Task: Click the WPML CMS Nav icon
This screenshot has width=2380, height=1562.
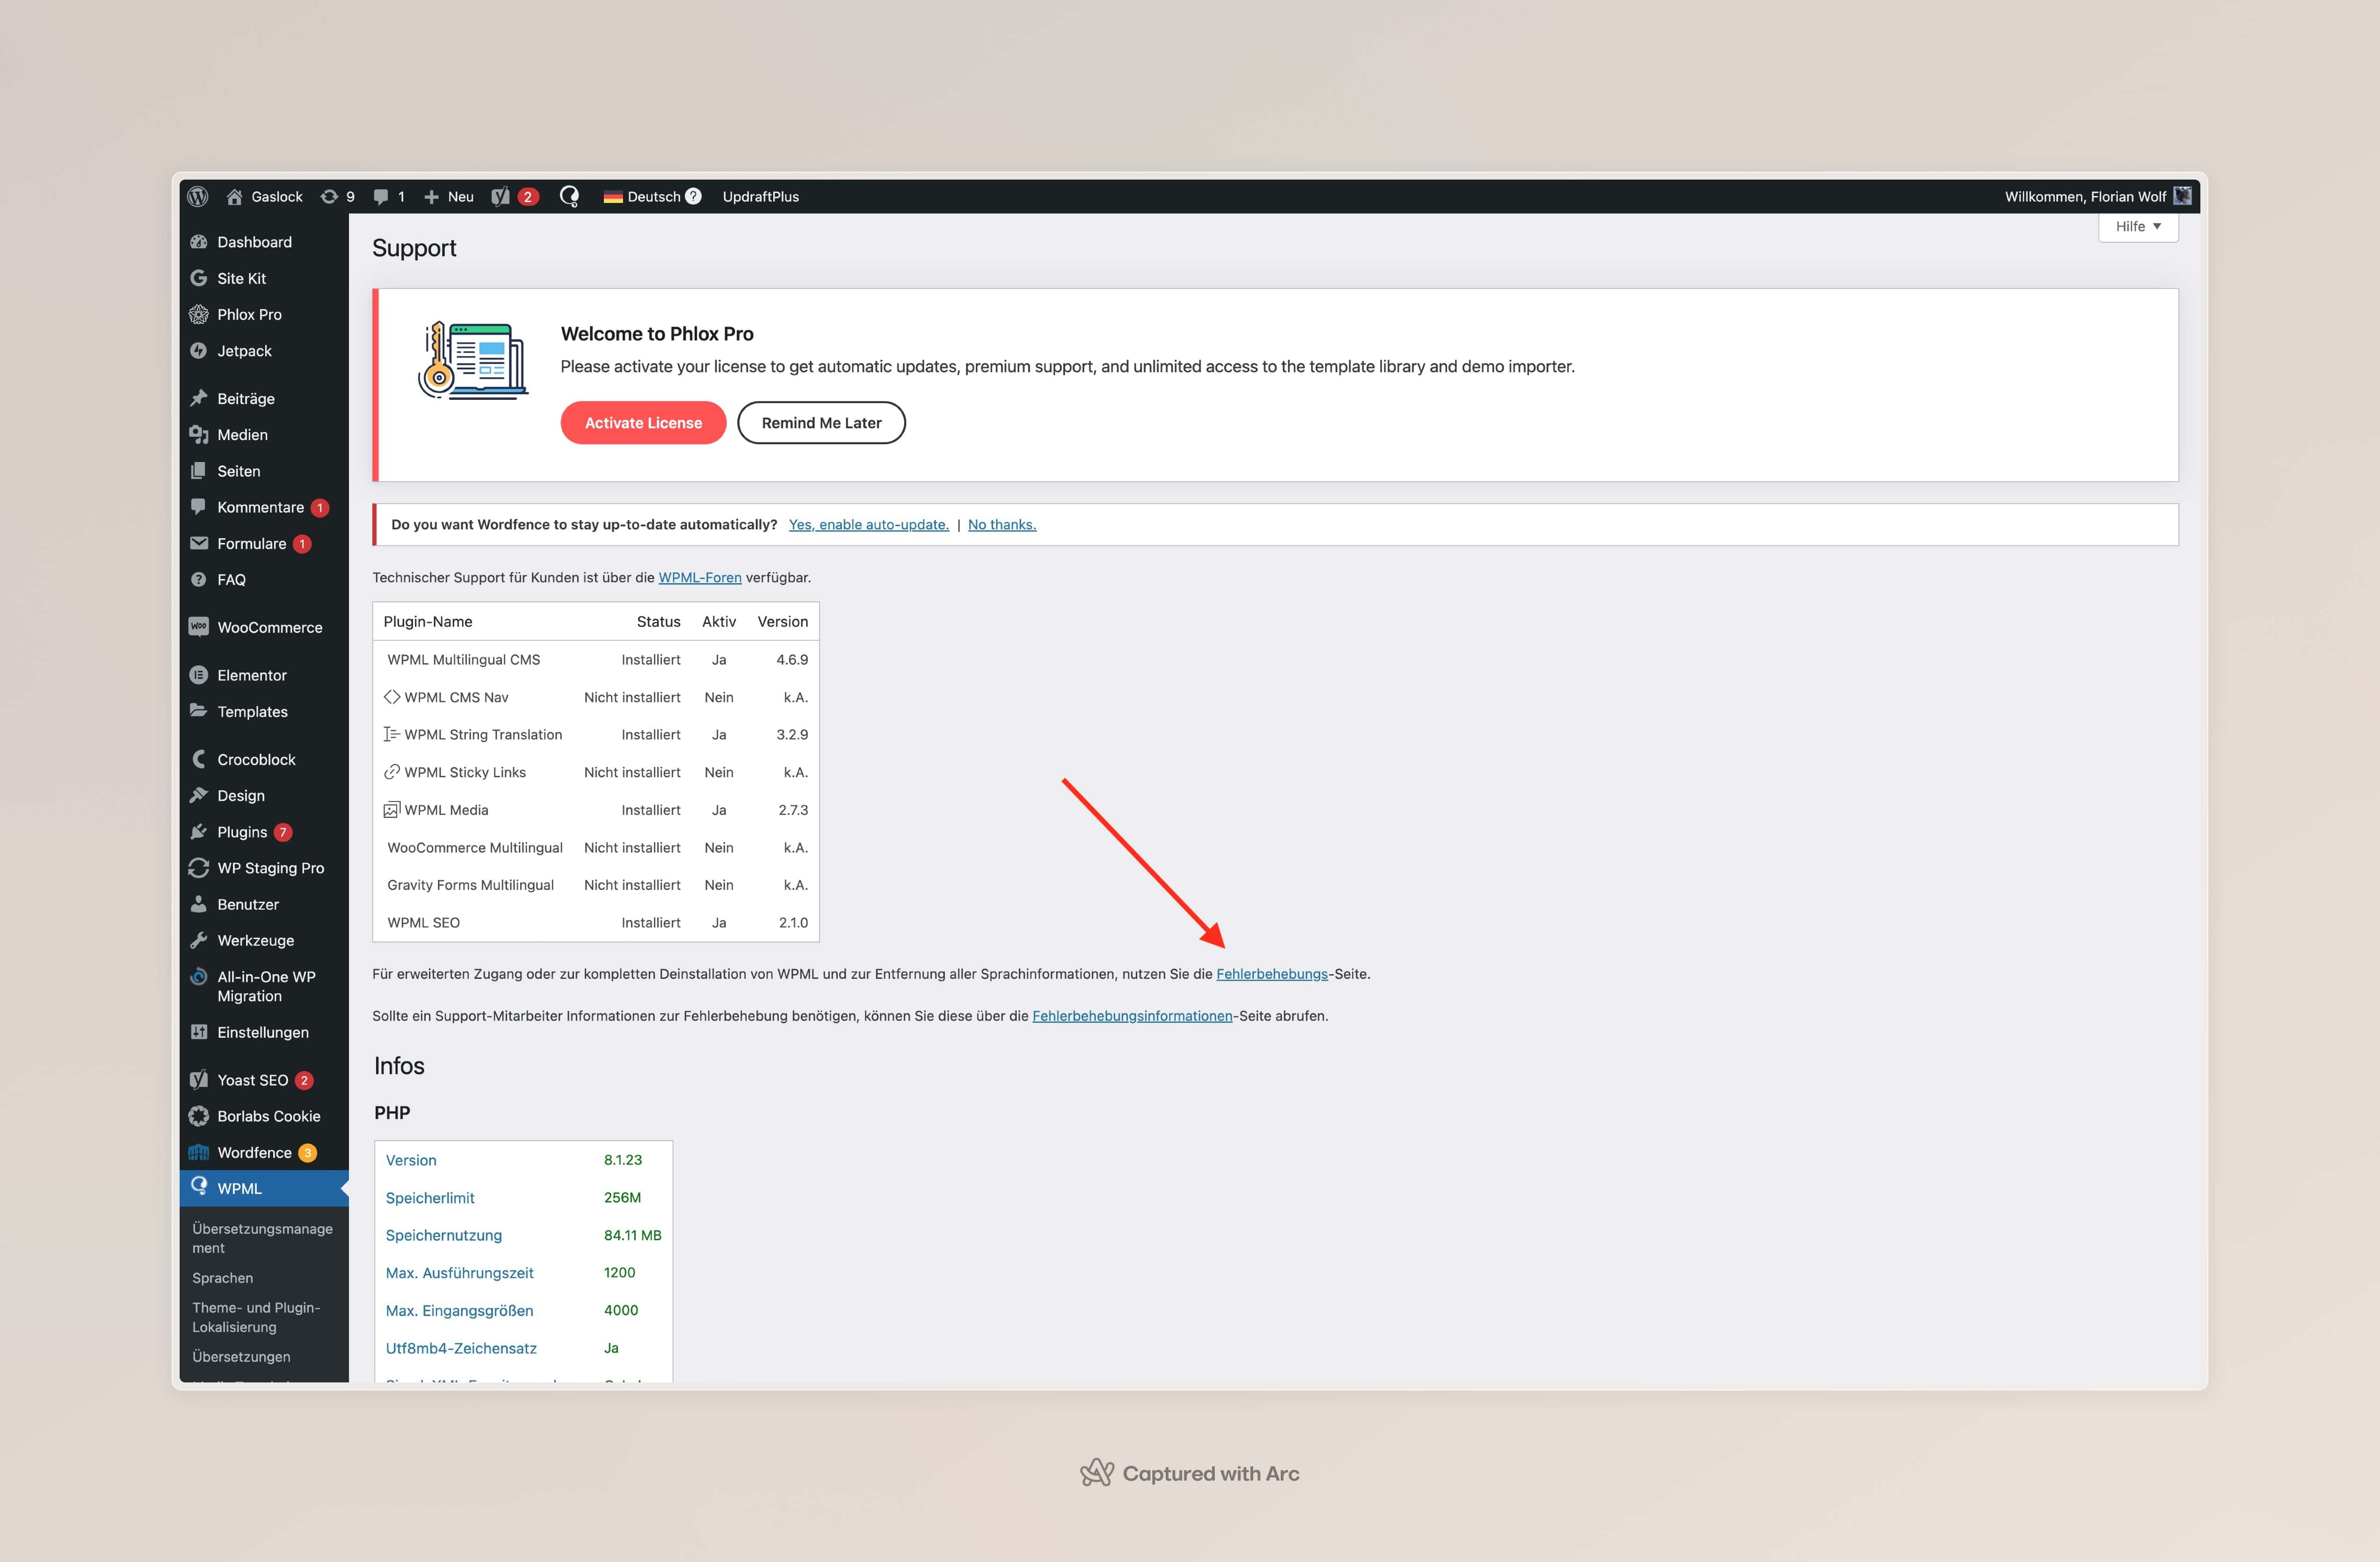Action: tap(392, 697)
